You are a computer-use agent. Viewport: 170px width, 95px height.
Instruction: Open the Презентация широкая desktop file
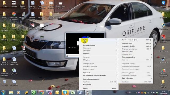click(x=61, y=5)
